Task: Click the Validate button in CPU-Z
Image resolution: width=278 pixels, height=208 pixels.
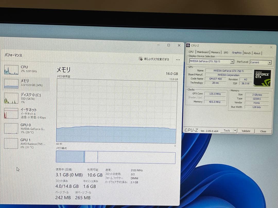Action: tap(246, 131)
